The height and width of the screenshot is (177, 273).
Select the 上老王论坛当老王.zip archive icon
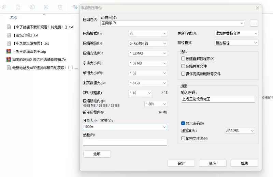(9, 51)
